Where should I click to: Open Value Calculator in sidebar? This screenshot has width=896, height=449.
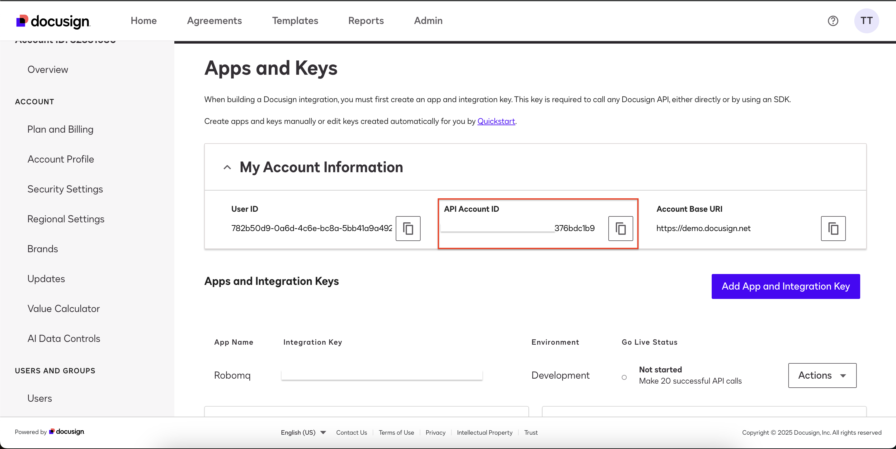[63, 309]
